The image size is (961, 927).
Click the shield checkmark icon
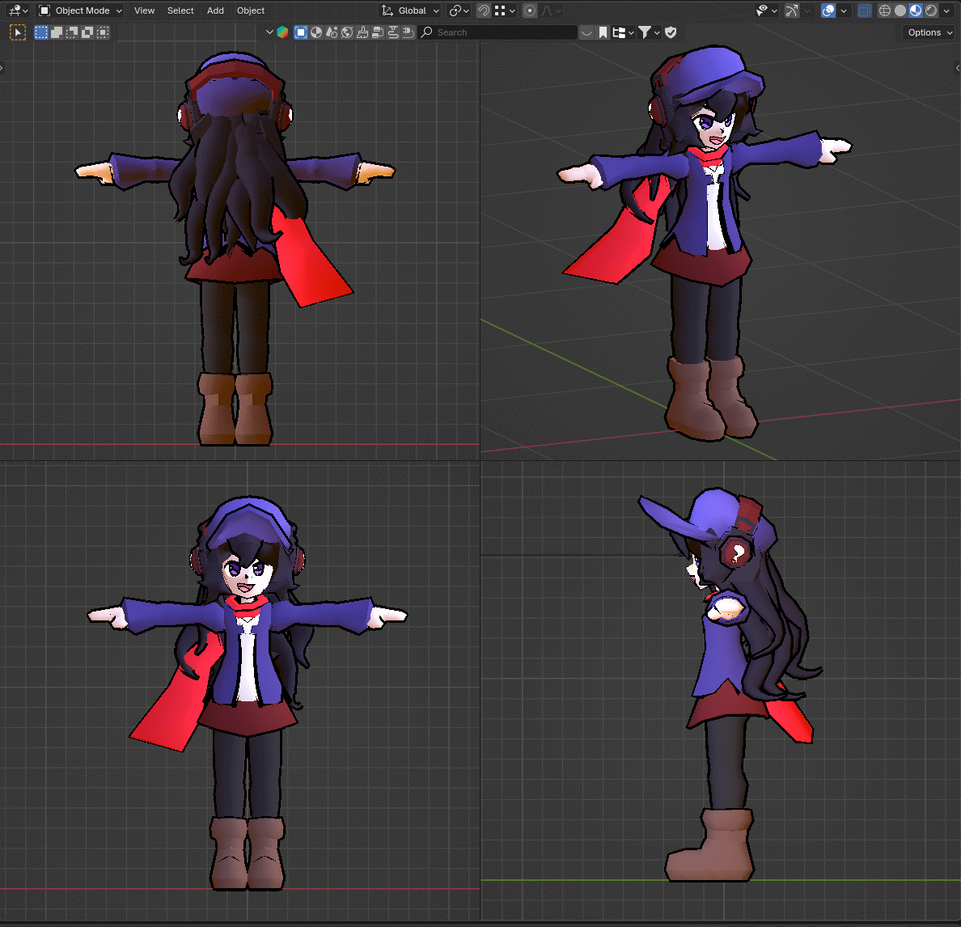coord(671,32)
